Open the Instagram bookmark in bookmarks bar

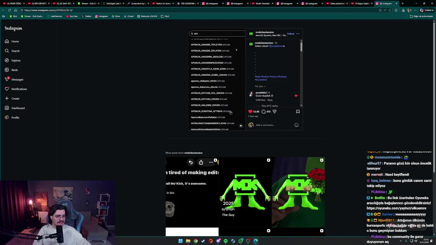pos(101,16)
